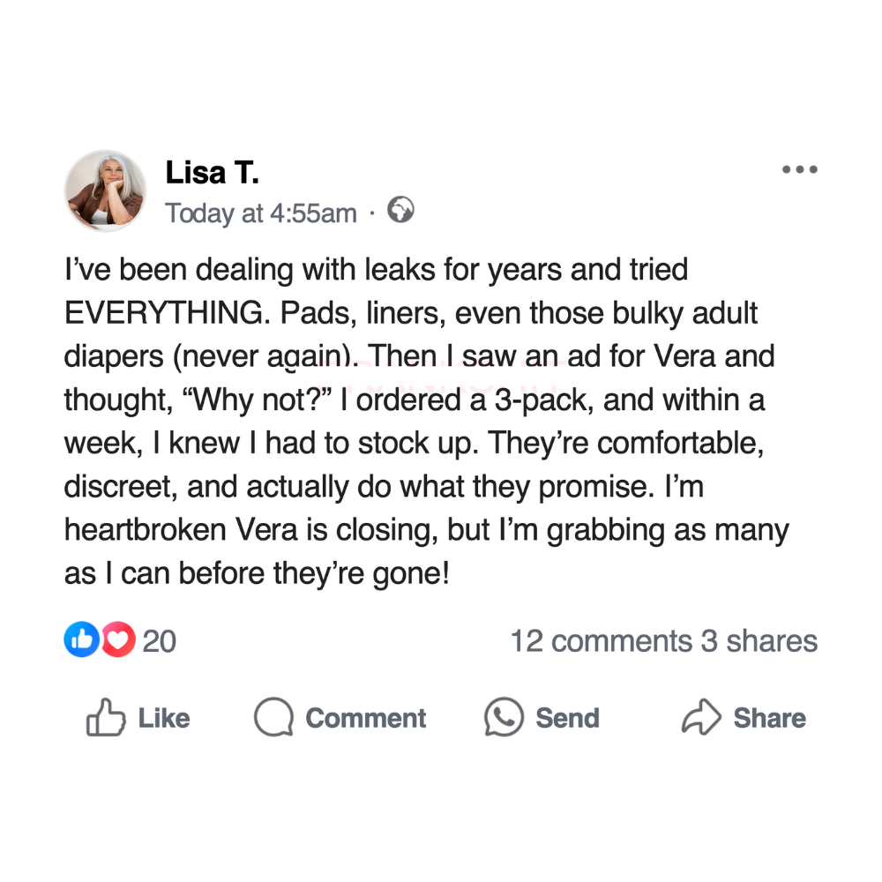
Task: Open the three-dot post options menu
Action: (800, 169)
